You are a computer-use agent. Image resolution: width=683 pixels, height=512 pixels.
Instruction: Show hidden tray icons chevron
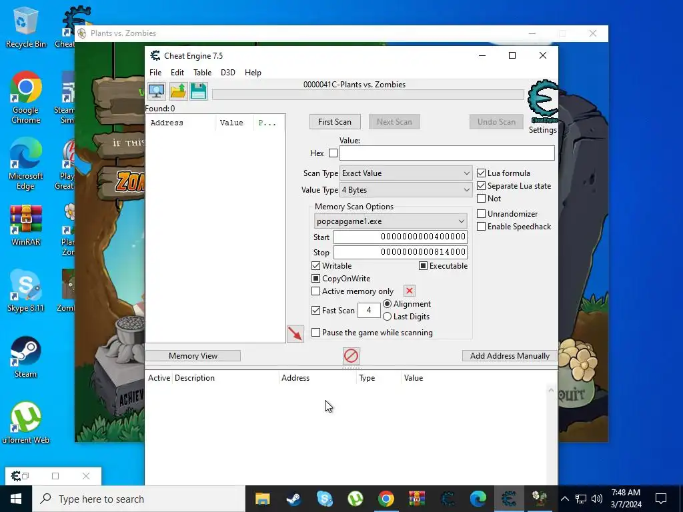coord(564,499)
